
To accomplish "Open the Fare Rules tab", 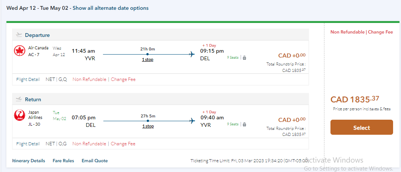I will click(x=63, y=161).
